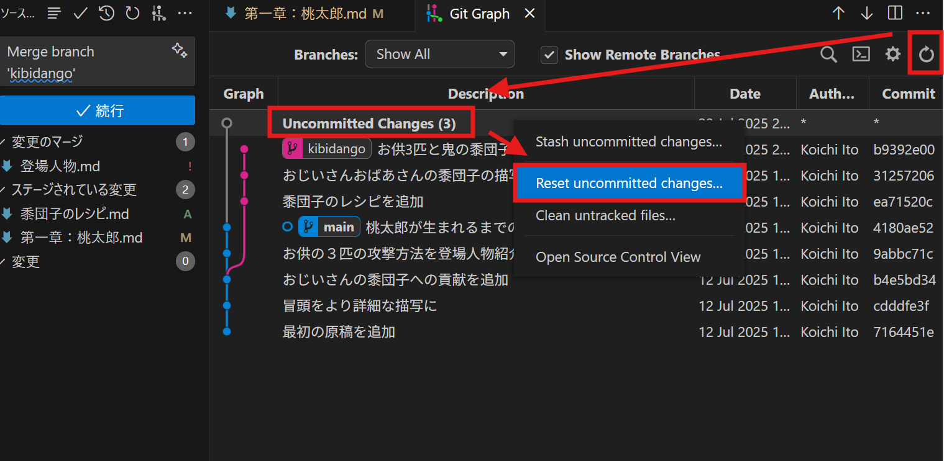Viewport: 944px width, 461px height.
Task: Open the tree/list view toggle icon in Source Control
Action: point(55,13)
